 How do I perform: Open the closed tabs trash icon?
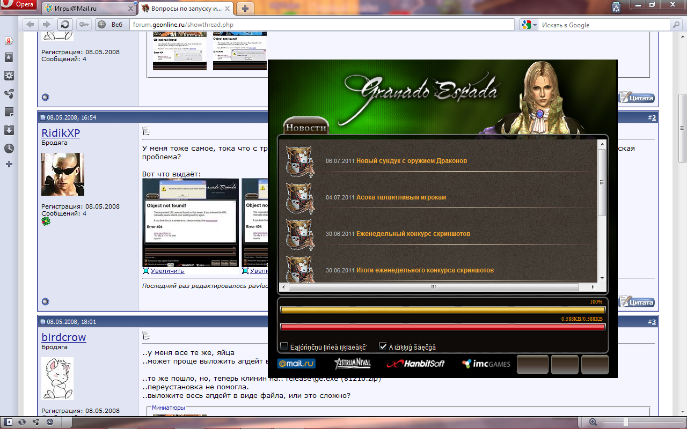click(617, 8)
